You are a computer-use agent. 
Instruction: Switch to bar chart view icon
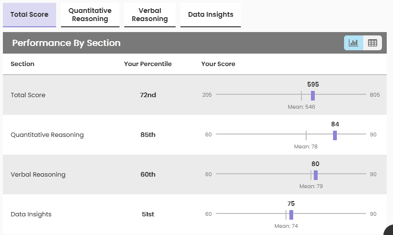tap(354, 43)
